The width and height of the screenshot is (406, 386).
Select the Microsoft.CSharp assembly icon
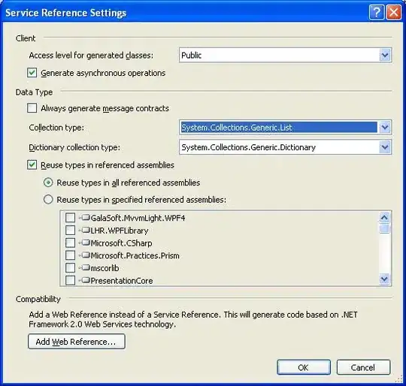(86, 243)
